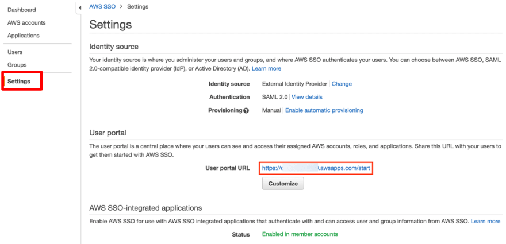Open Applications in the sidebar
Viewport: 506px width, 244px height.
coord(23,36)
